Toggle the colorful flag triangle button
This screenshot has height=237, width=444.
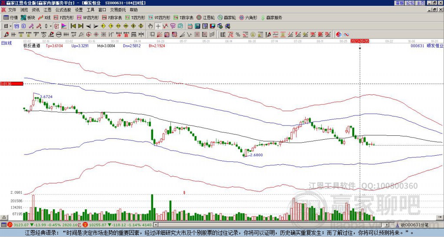[64, 26]
